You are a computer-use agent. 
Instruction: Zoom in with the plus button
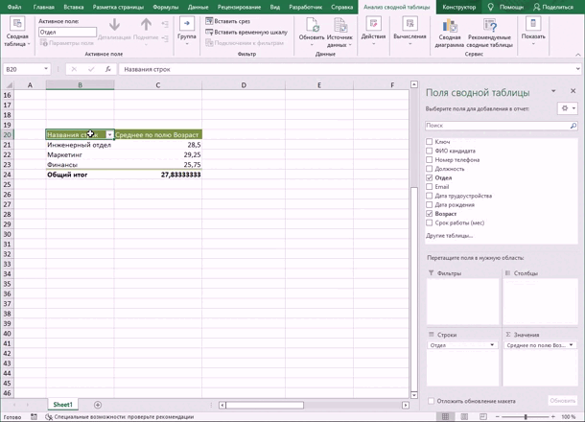[x=553, y=416]
